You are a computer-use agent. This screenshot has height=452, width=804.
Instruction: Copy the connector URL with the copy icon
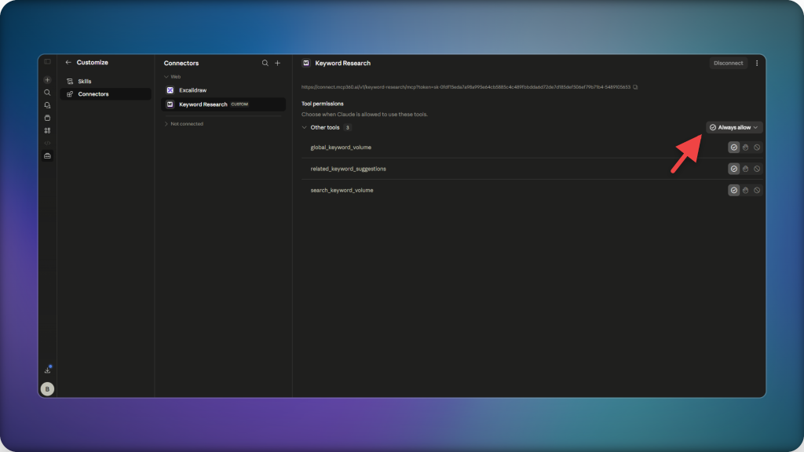click(635, 87)
